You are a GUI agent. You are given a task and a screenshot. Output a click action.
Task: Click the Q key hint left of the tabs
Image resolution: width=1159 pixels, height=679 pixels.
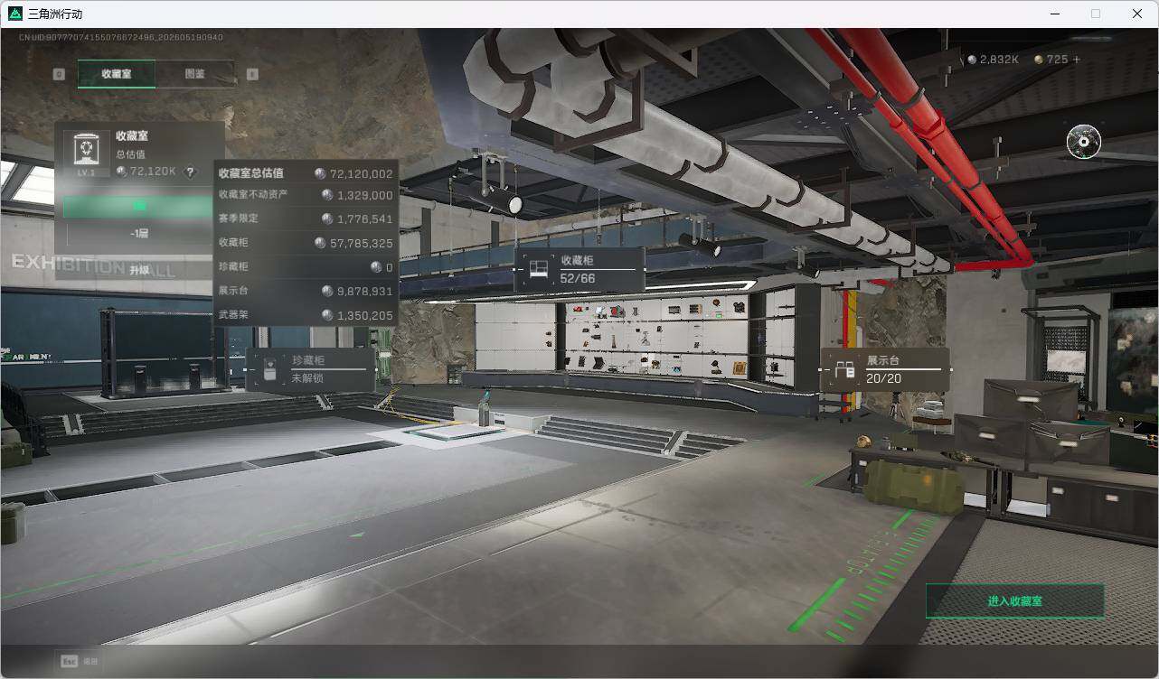click(x=59, y=74)
